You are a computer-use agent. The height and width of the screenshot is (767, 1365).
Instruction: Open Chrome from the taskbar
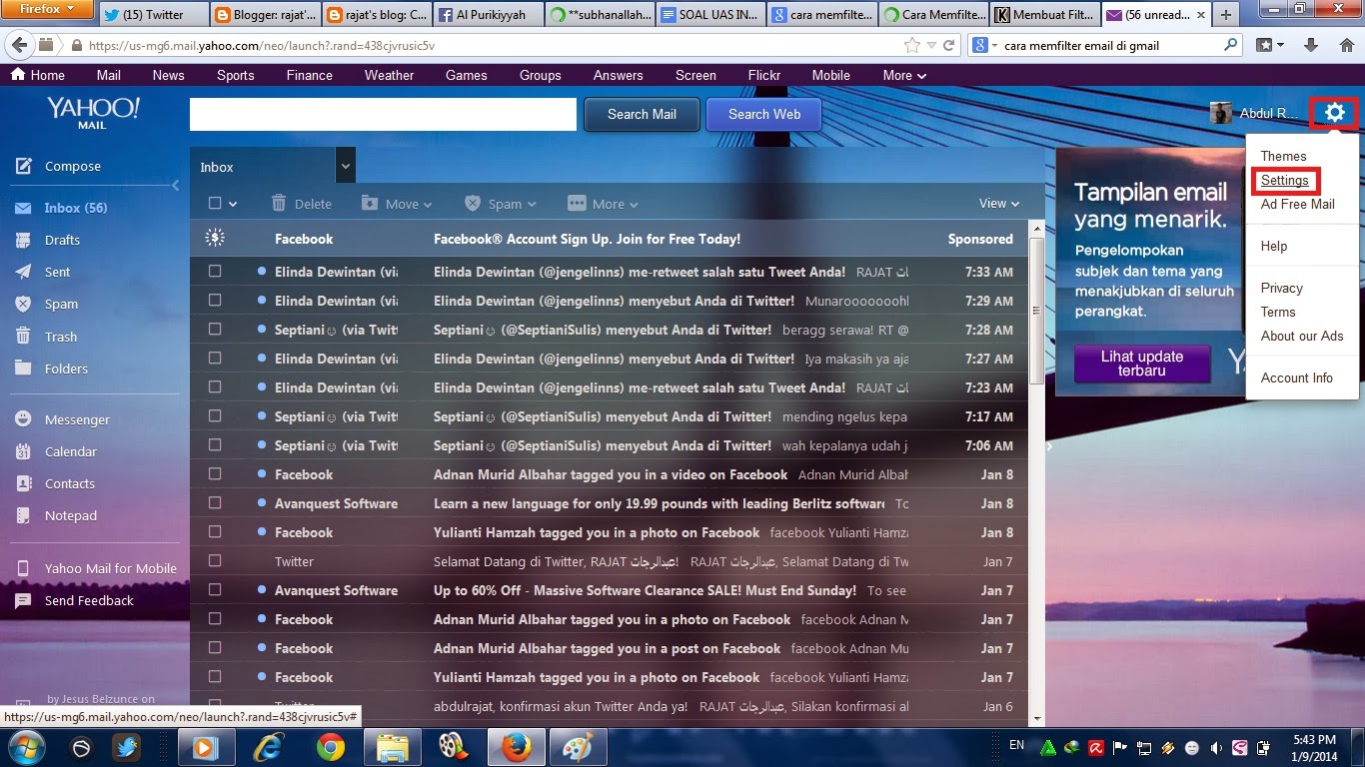point(331,747)
